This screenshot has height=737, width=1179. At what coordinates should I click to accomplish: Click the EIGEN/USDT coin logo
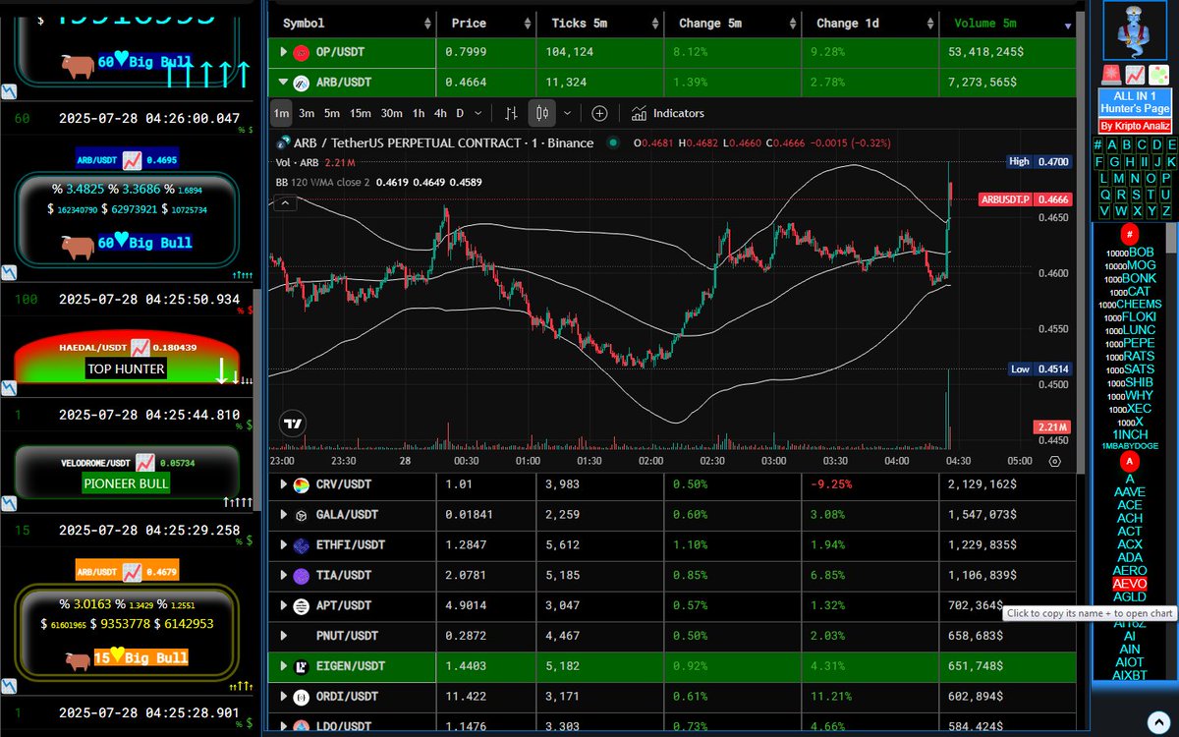(302, 666)
